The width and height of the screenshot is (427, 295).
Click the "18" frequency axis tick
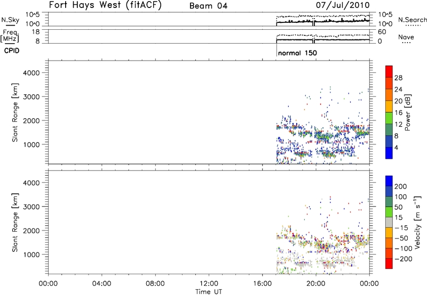36,32
